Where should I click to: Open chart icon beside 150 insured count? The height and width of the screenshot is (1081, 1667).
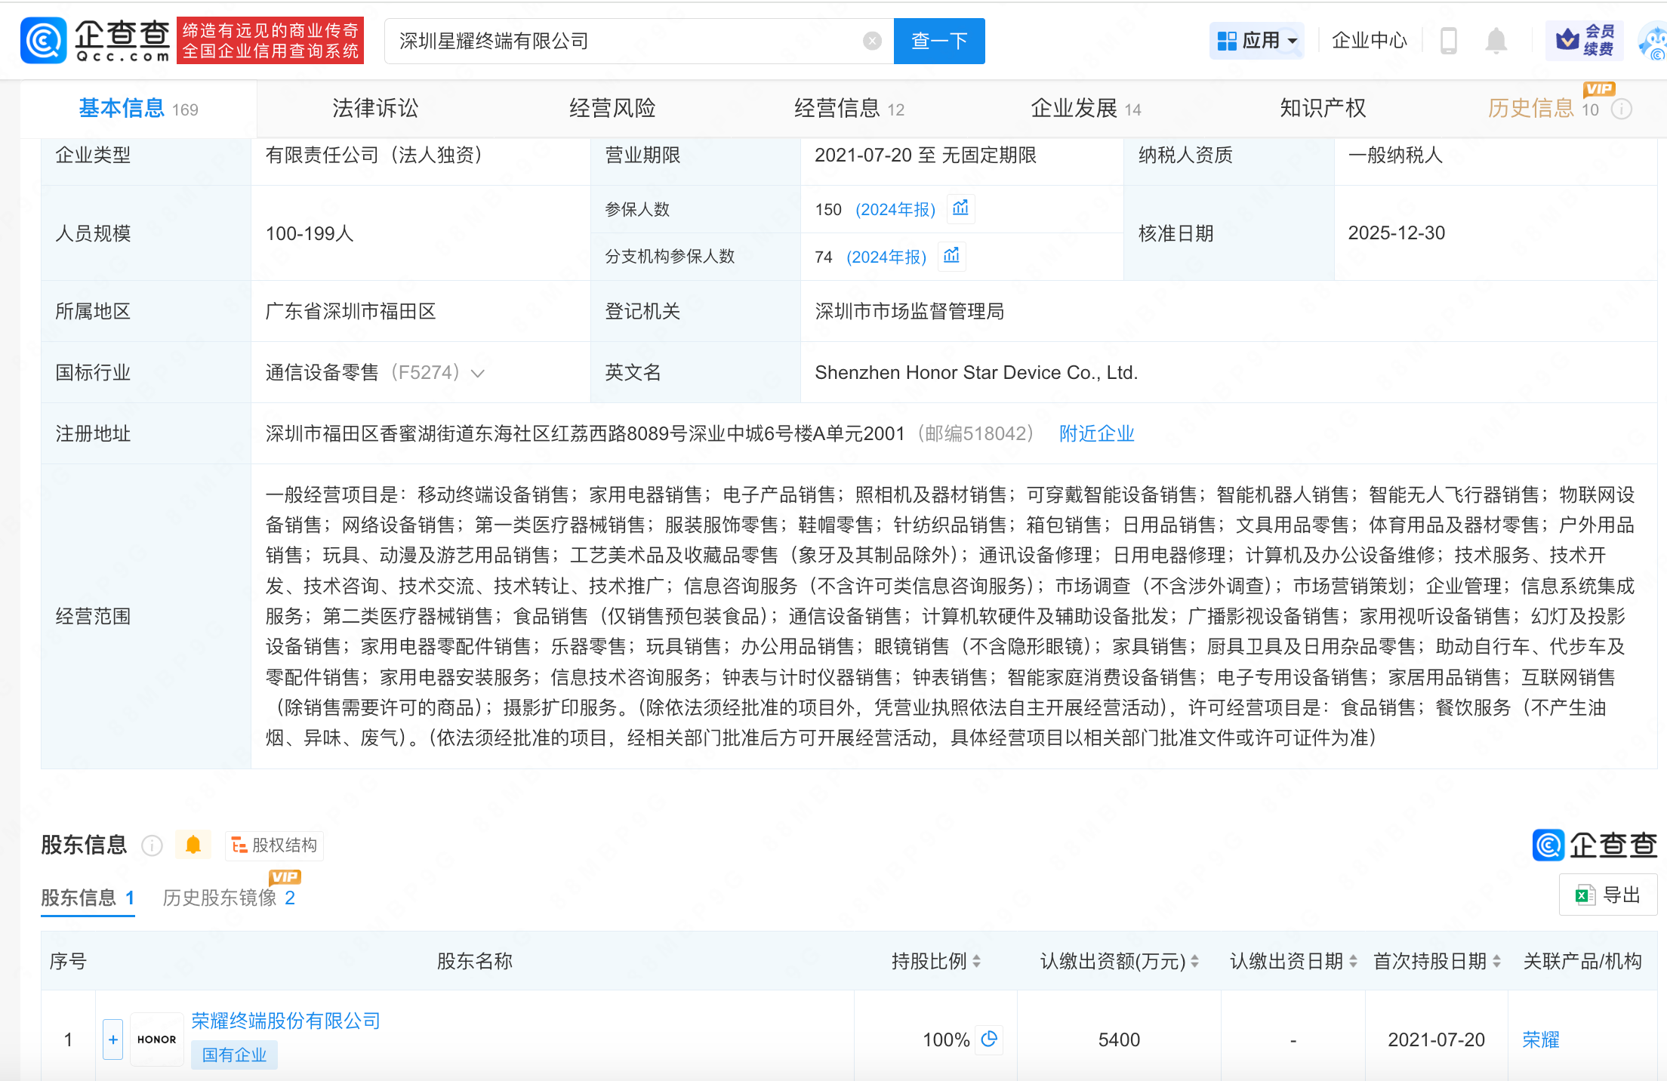click(960, 208)
